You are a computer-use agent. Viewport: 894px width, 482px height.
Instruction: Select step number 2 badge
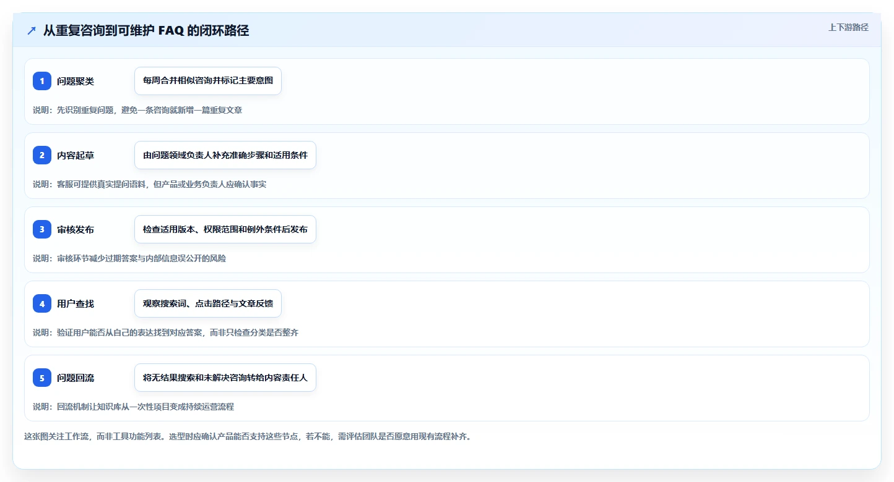click(x=42, y=155)
